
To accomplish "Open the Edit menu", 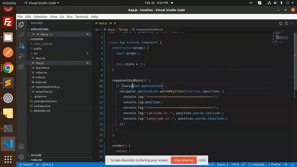I will coord(28,17).
